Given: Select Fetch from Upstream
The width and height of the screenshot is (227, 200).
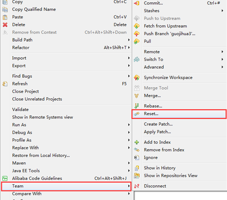Looking at the screenshot, I should 165,26.
